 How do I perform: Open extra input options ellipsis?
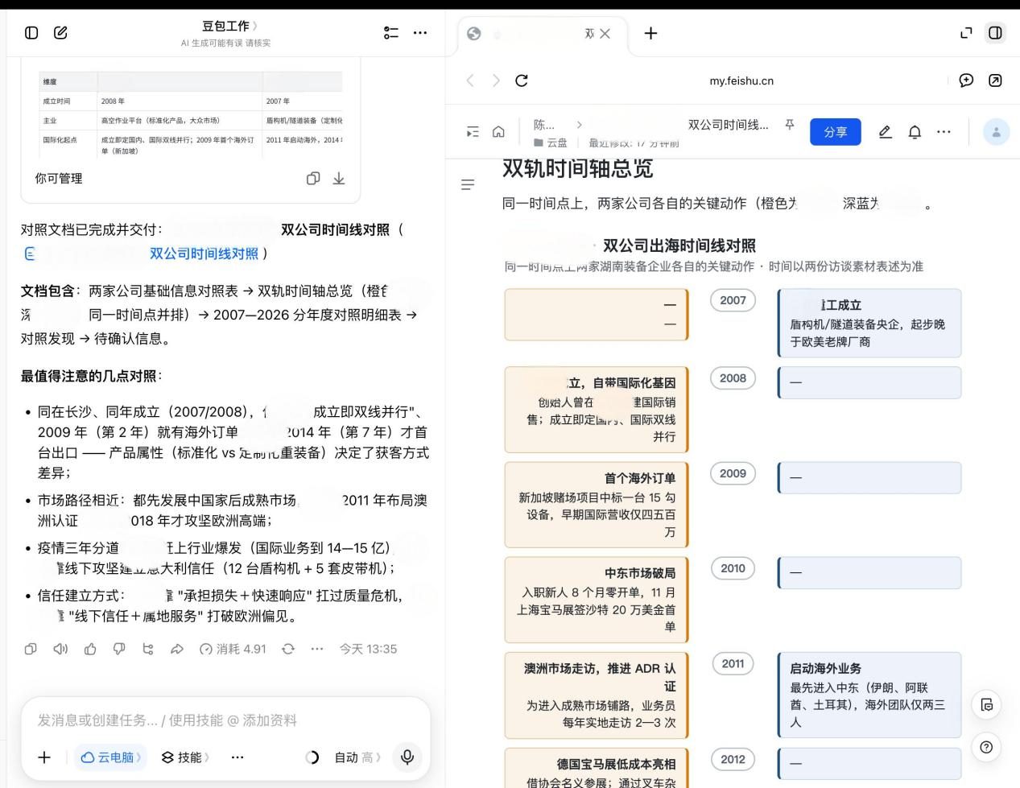pyautogui.click(x=237, y=757)
